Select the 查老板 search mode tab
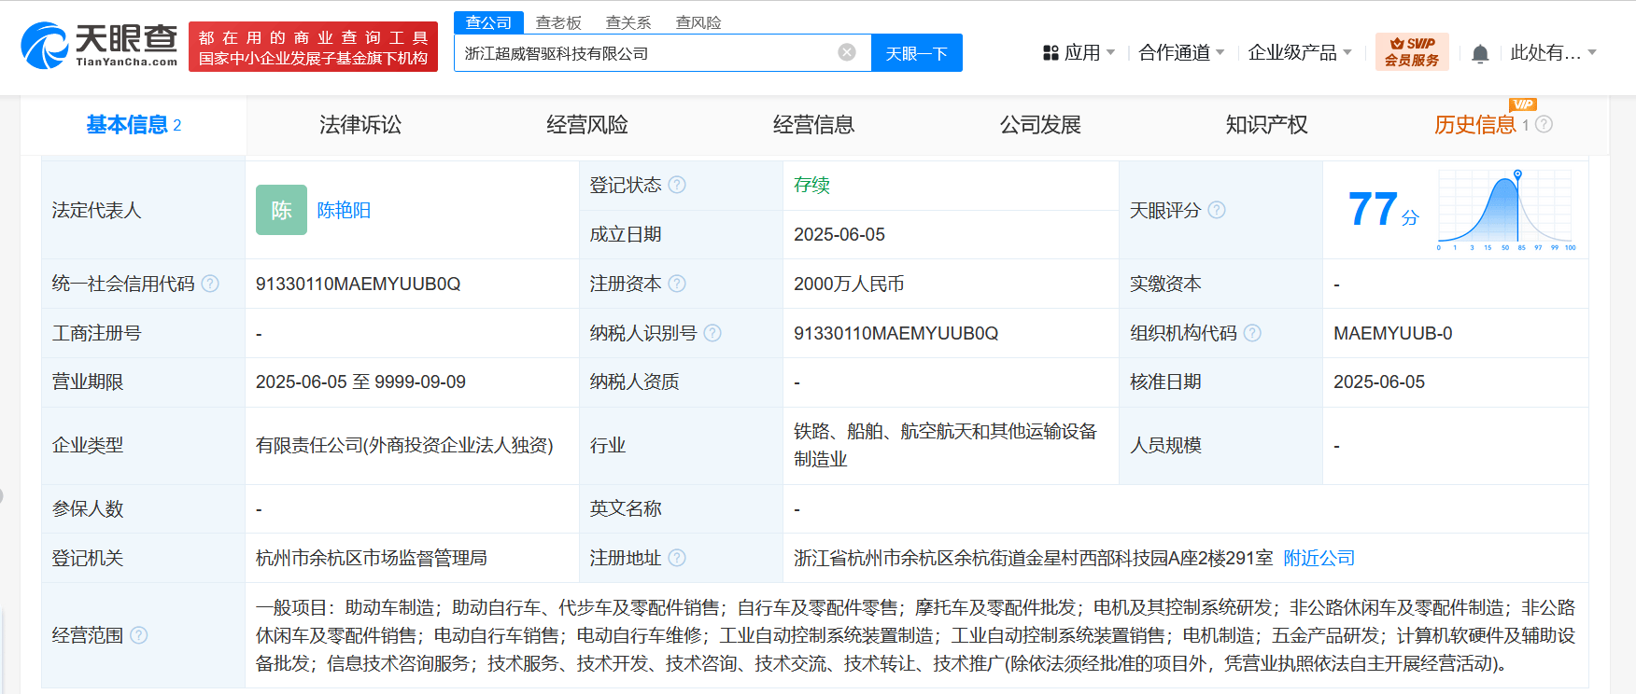 coord(558,22)
